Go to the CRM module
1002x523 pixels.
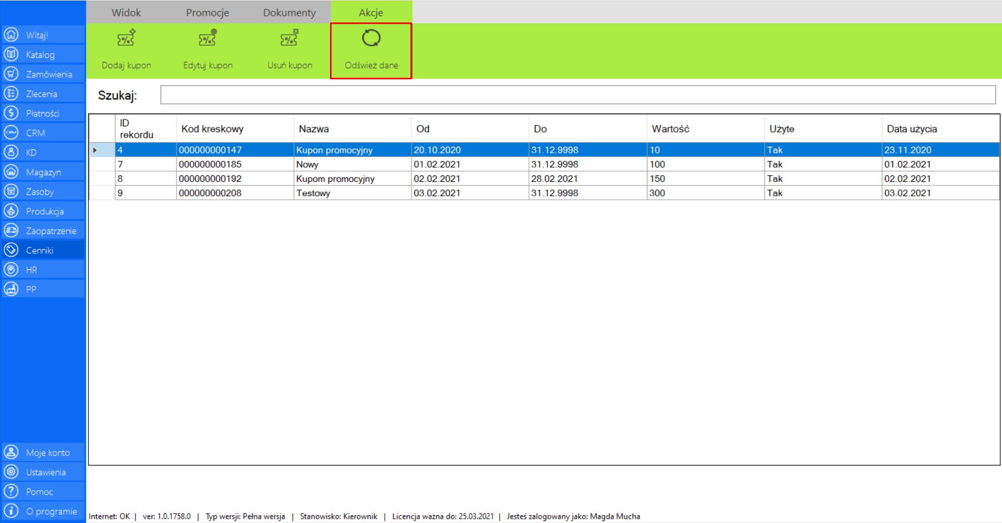point(35,133)
